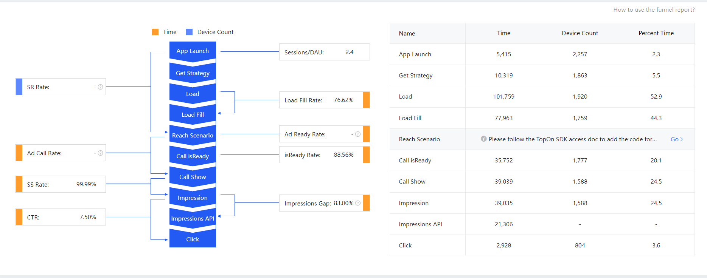Click the Click row device count 804
The width and height of the screenshot is (707, 278).
580,246
